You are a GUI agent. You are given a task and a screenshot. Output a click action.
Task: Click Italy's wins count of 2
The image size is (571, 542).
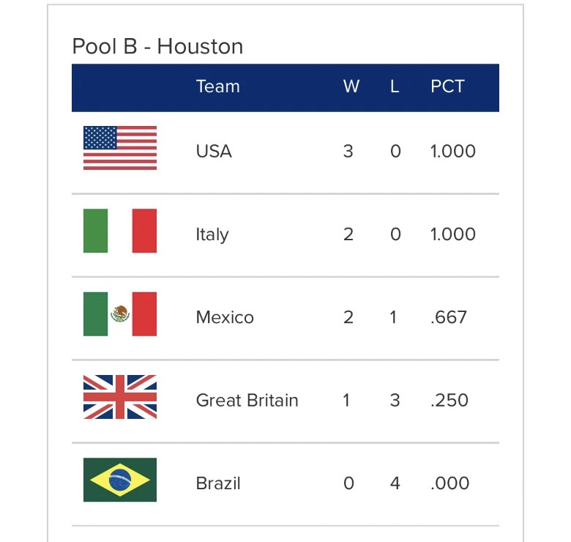click(348, 234)
